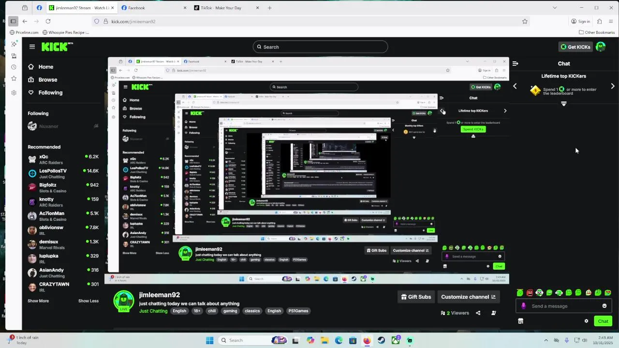This screenshot has height=348, width=619.
Task: Collapse the chat panel icon
Action: click(x=516, y=63)
